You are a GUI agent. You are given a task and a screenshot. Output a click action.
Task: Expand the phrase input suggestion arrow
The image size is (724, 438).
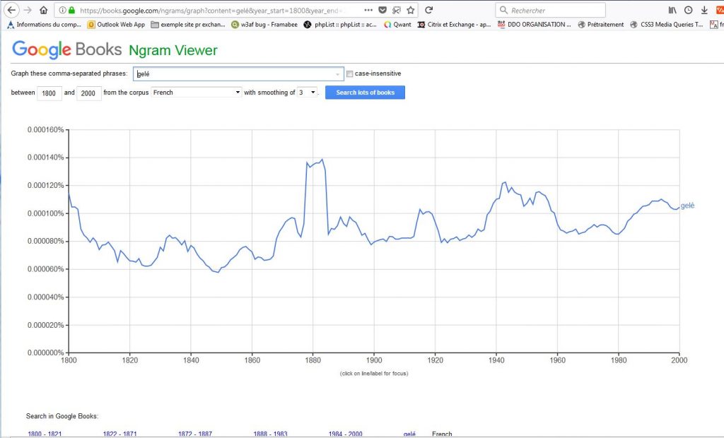click(x=337, y=74)
